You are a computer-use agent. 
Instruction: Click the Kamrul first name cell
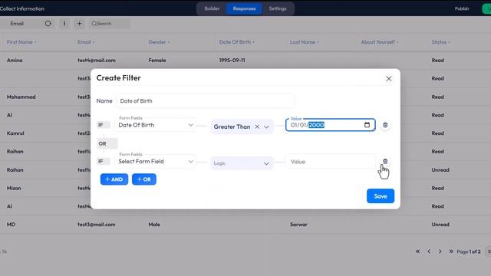tap(15, 133)
